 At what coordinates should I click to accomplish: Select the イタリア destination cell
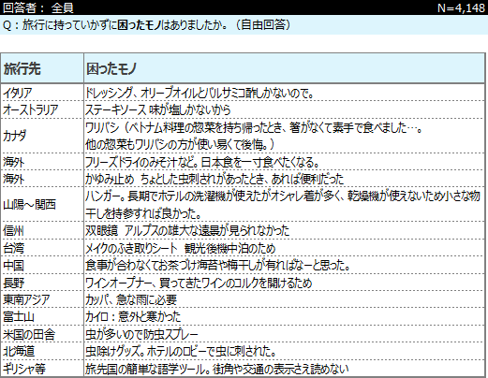tap(42, 93)
